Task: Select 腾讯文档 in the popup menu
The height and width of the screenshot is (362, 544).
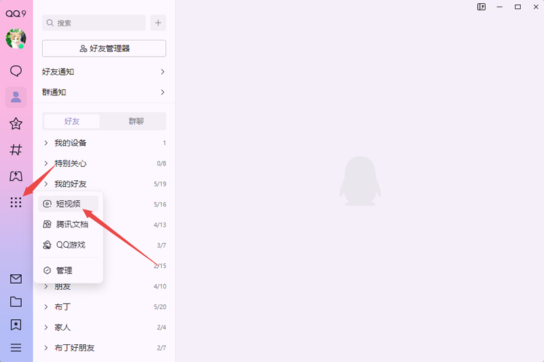Action: point(69,225)
